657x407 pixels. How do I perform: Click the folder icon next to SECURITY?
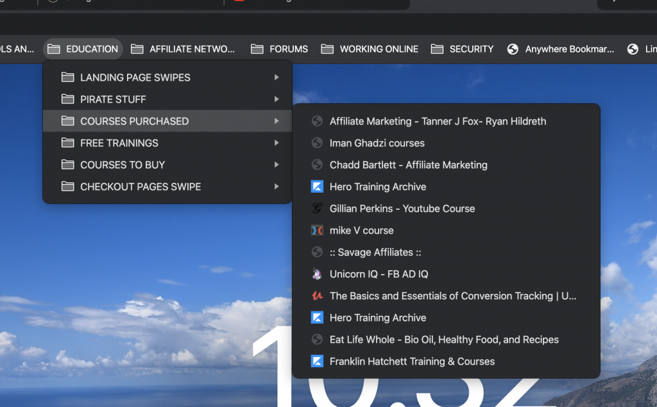coord(437,49)
